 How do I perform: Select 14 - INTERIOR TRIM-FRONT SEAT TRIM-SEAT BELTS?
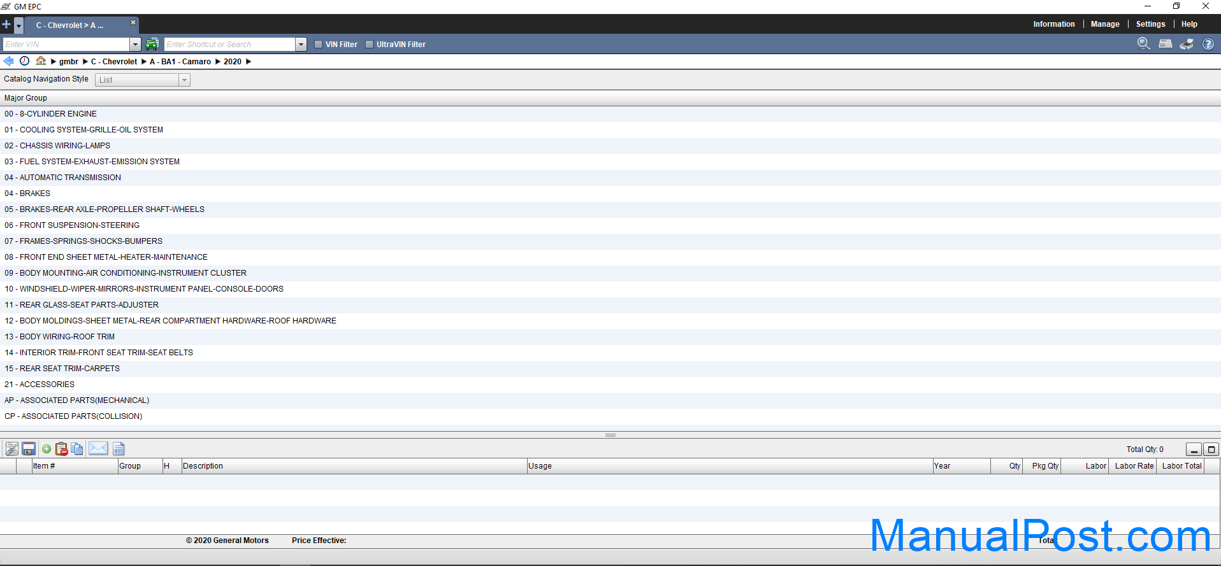610,353
